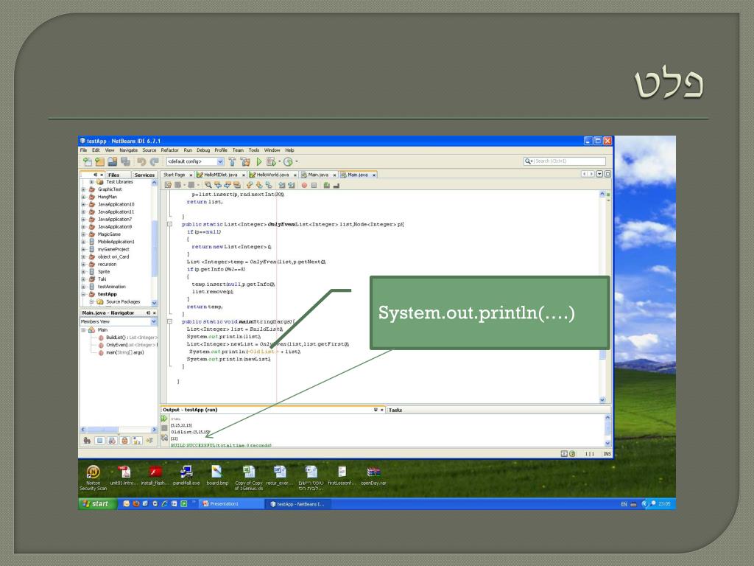Viewport: 754px width, 566px height.
Task: Open the Tasks tab
Action: click(x=395, y=410)
